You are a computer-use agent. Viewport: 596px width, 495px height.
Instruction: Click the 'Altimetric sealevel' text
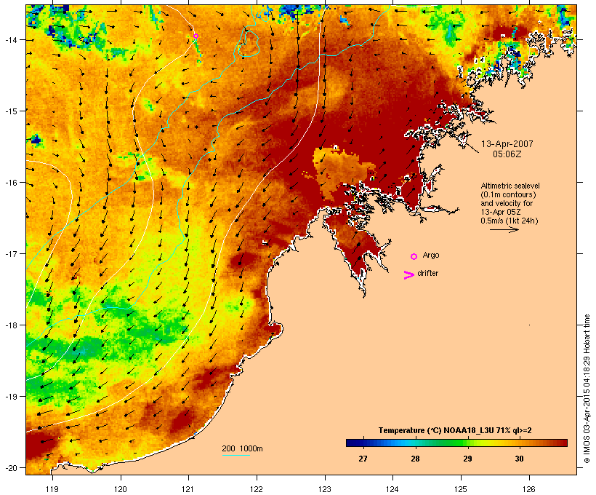coord(510,186)
